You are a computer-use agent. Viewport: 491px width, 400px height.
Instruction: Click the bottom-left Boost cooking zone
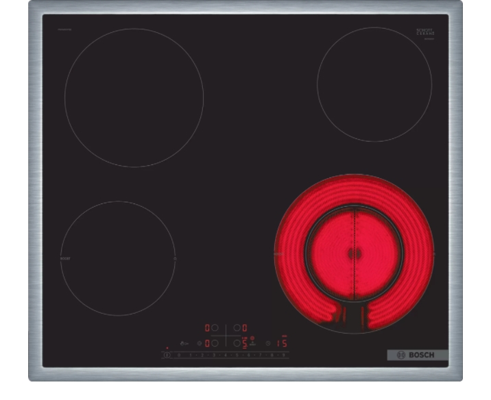coord(118,258)
